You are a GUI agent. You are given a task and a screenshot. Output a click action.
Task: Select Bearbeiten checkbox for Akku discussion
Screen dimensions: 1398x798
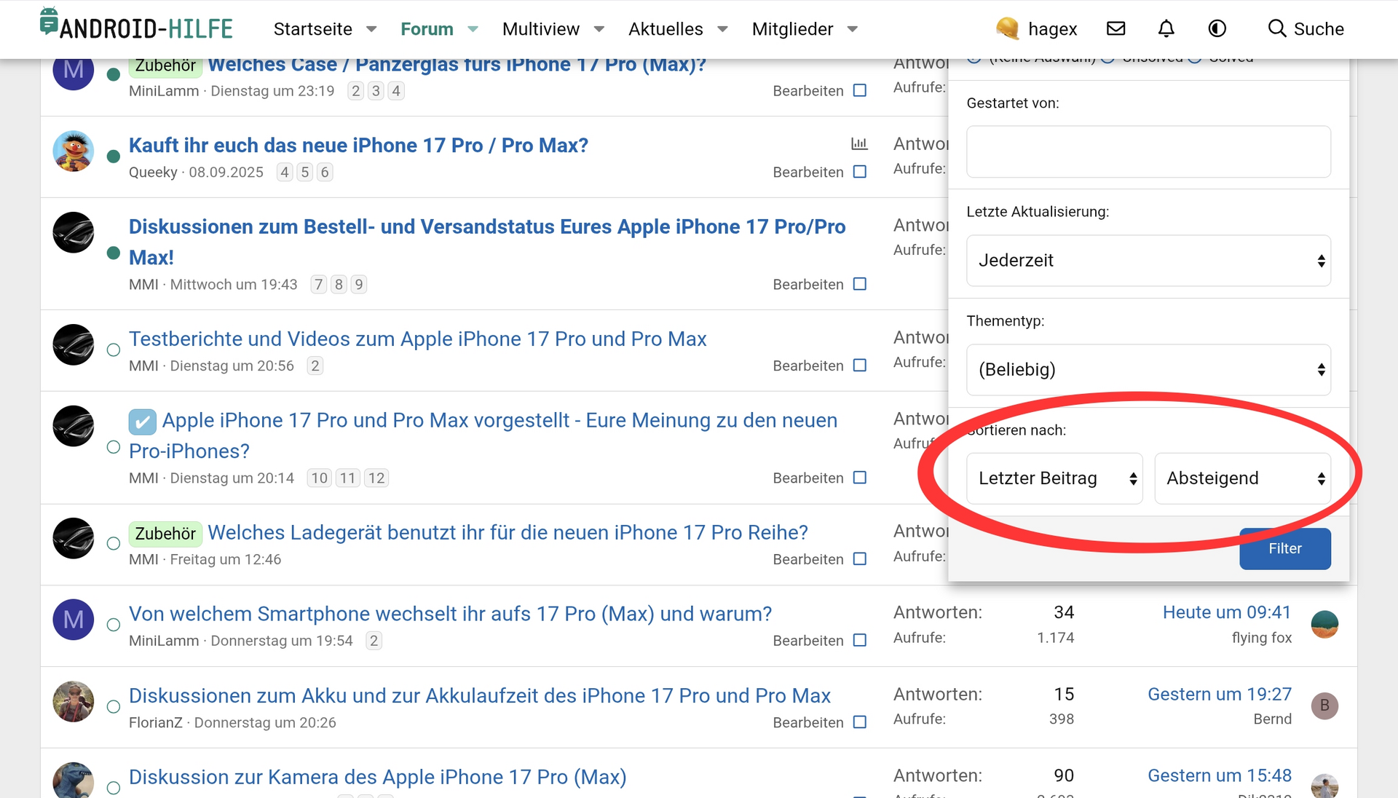(859, 722)
